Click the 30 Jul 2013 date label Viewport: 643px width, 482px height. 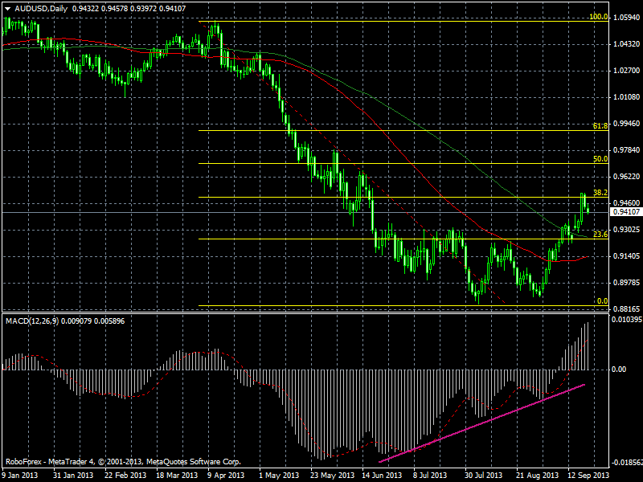point(485,476)
